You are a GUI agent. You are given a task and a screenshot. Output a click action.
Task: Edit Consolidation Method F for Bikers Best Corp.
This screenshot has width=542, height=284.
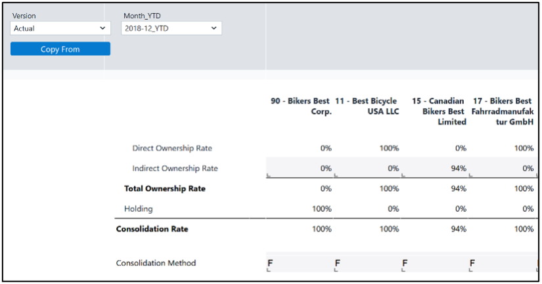[x=300, y=263]
